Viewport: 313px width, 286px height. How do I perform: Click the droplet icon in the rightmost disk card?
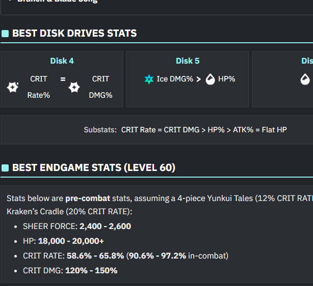[305, 79]
